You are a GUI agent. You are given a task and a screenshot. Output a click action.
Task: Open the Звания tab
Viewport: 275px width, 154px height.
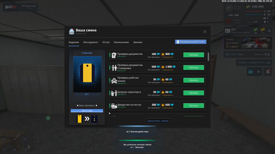point(137,42)
